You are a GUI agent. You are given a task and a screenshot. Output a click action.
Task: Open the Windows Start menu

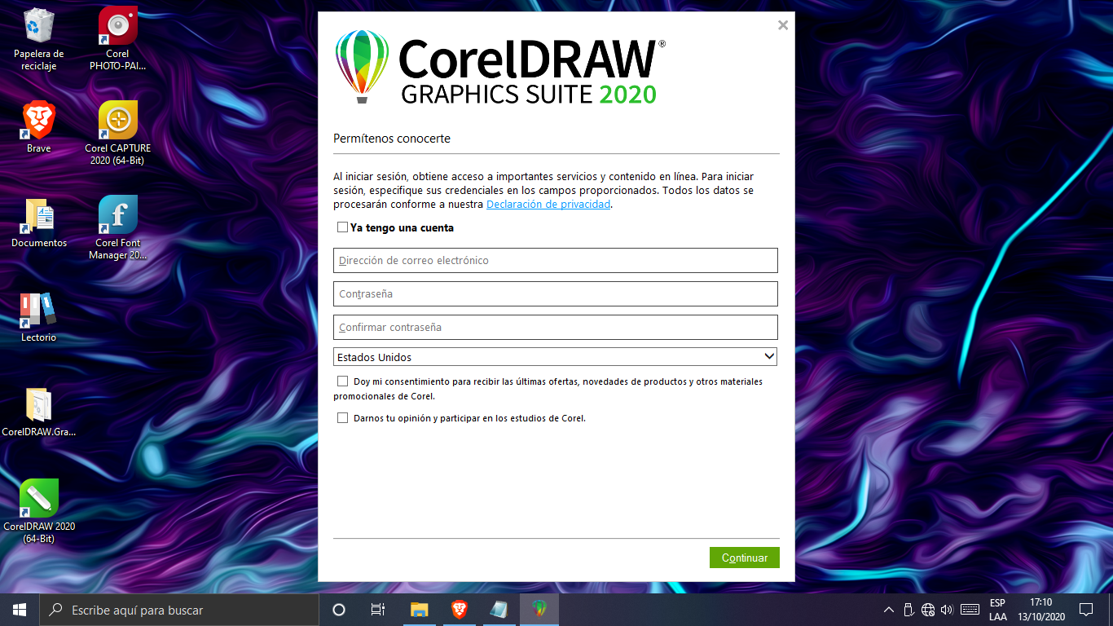pyautogui.click(x=20, y=610)
